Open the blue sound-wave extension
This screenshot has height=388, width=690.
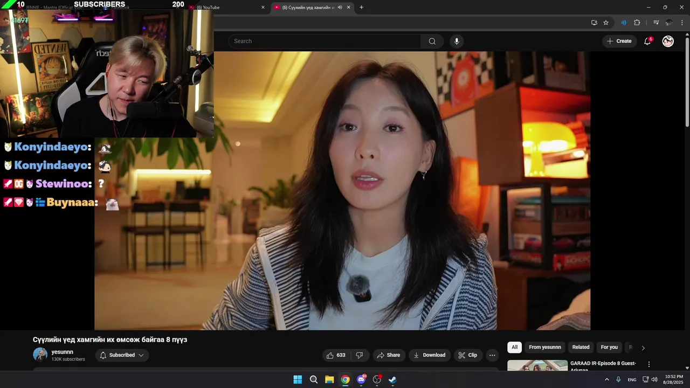(624, 23)
